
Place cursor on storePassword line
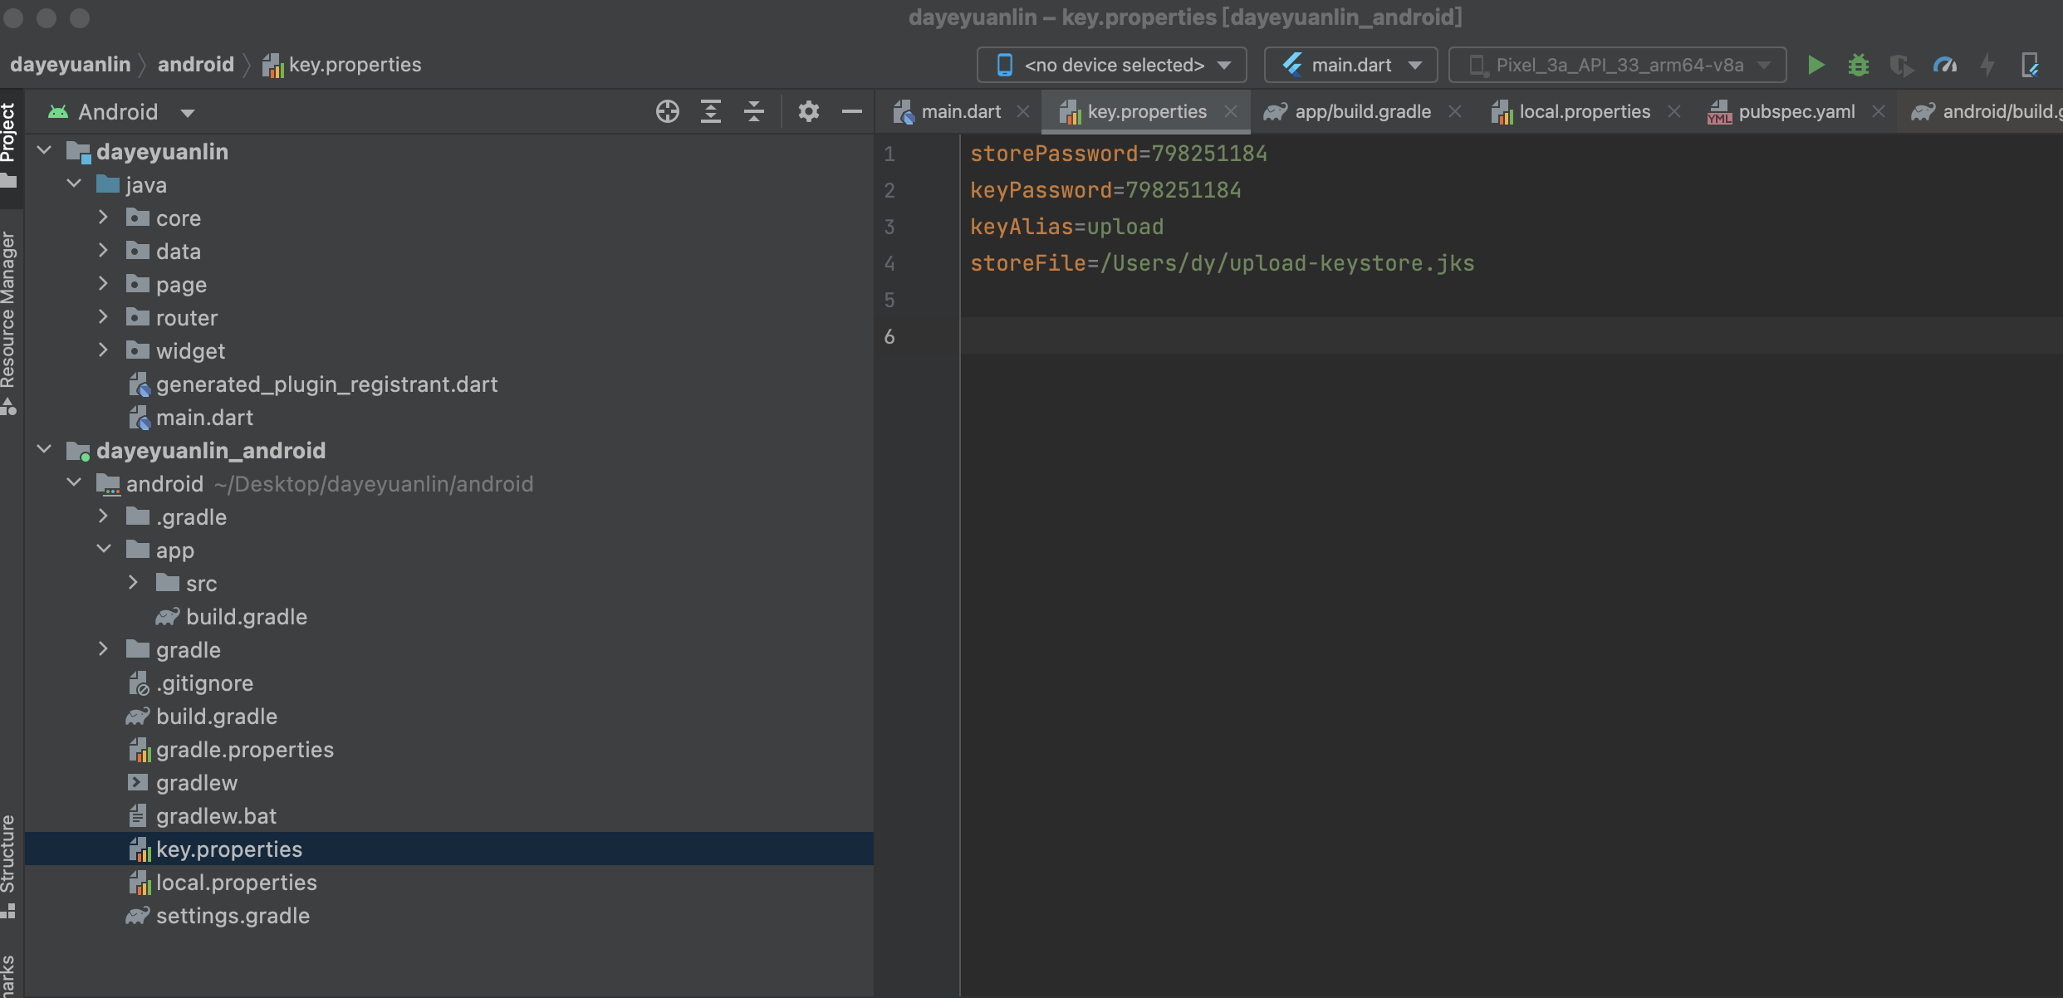[1119, 154]
